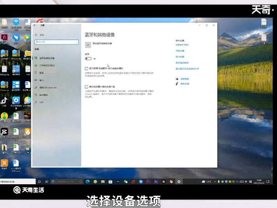Viewport: 277px width, 208px height.
Task: Open File Explorer from the taskbar
Action: click(x=103, y=181)
